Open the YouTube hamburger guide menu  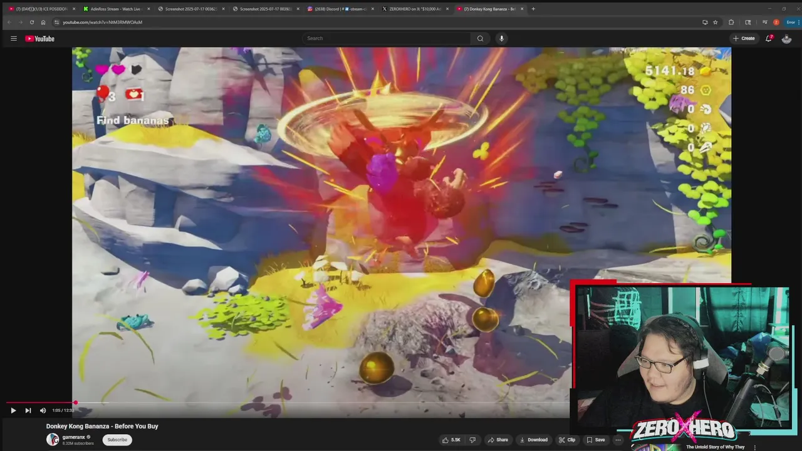(13, 38)
